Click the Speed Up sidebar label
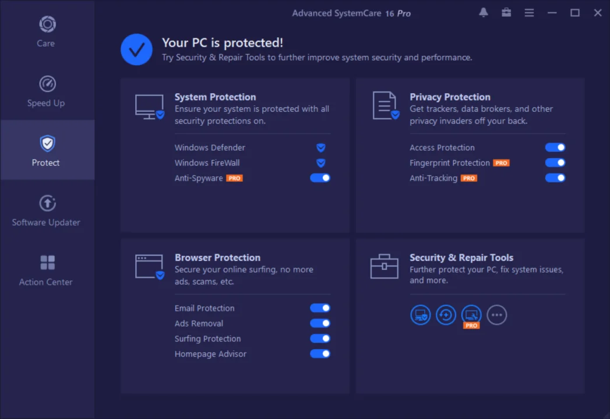The width and height of the screenshot is (610, 419). 46,103
